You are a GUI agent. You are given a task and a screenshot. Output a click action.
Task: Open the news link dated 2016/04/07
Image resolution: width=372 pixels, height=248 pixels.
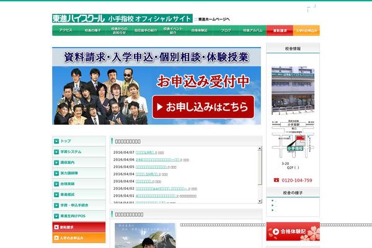[x=145, y=153]
